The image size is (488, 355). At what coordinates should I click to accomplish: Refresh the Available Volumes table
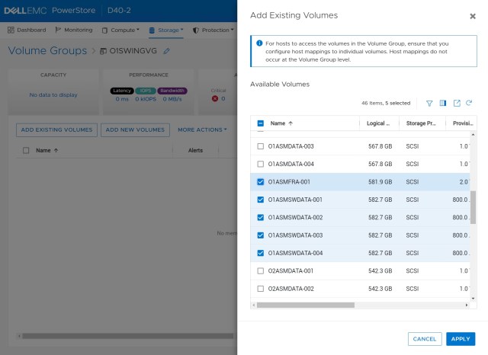point(470,103)
